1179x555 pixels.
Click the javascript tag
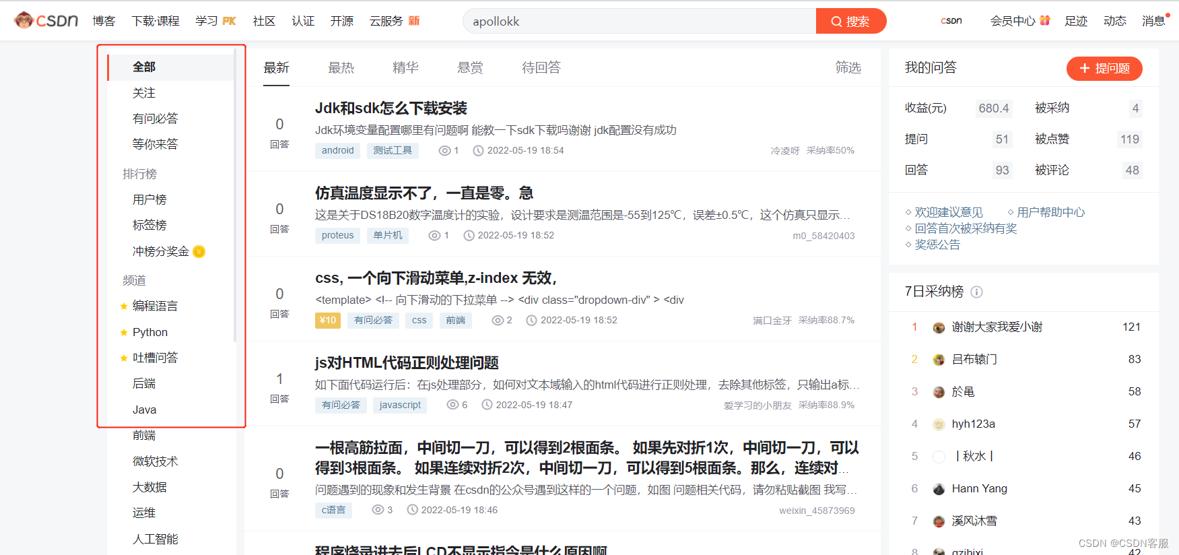(x=400, y=405)
